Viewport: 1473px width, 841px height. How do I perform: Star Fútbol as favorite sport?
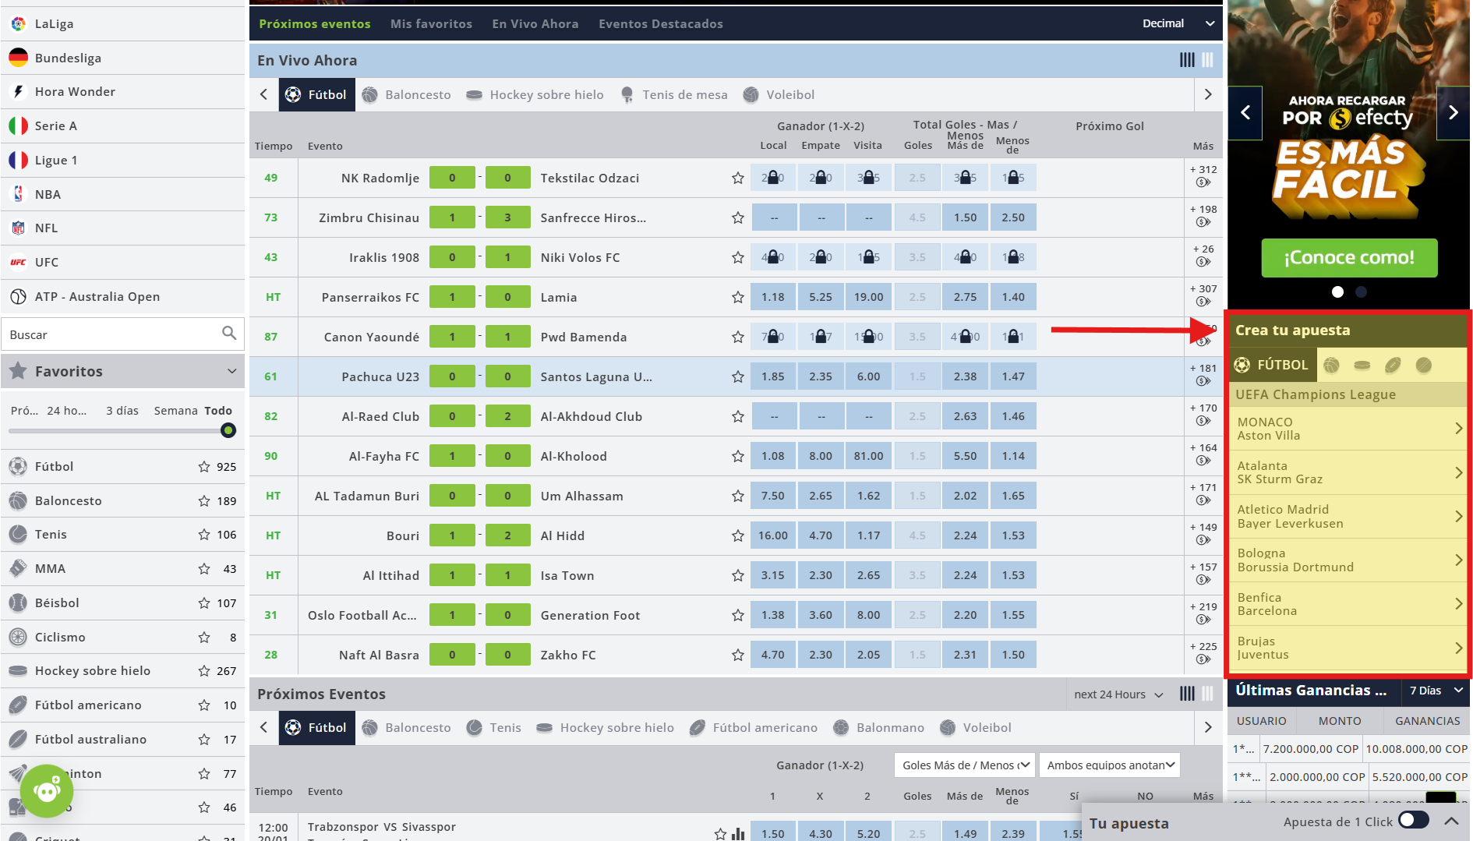[204, 466]
